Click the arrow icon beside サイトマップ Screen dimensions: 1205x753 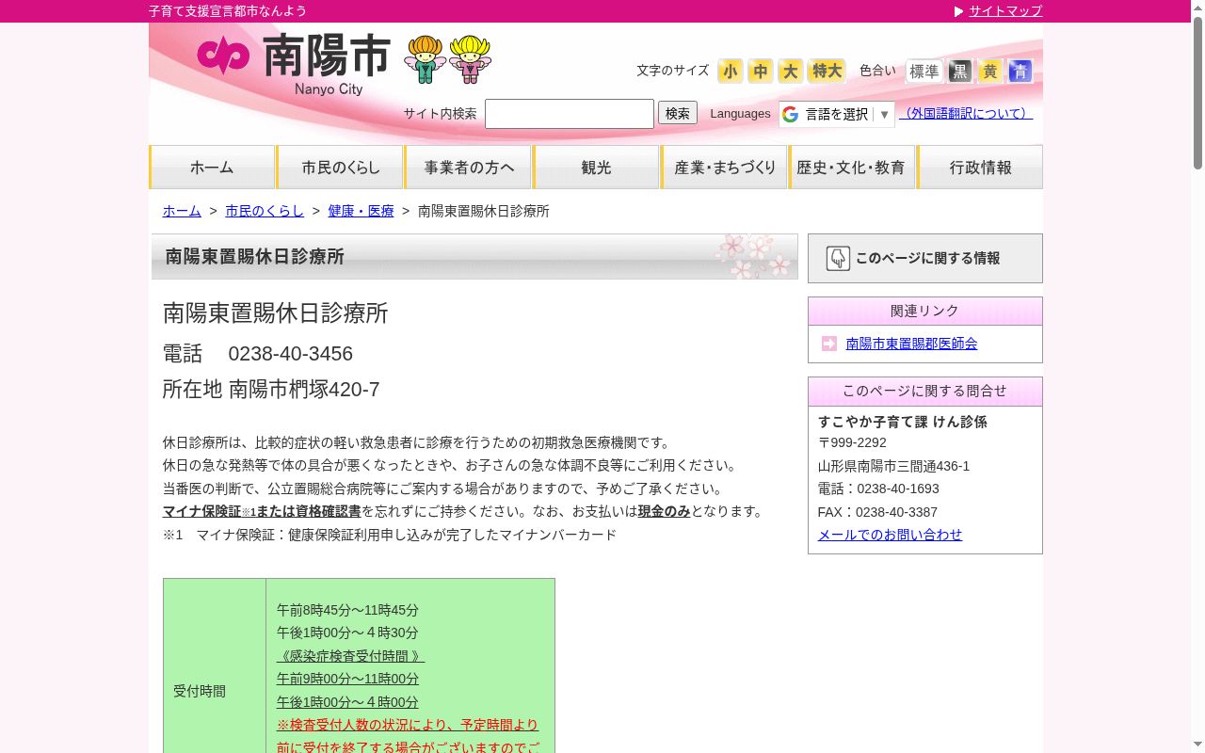click(959, 11)
